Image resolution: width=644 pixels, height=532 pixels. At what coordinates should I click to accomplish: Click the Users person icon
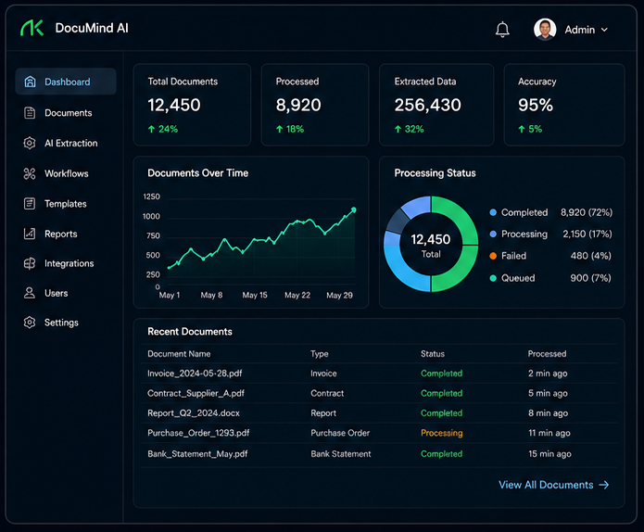(x=30, y=293)
